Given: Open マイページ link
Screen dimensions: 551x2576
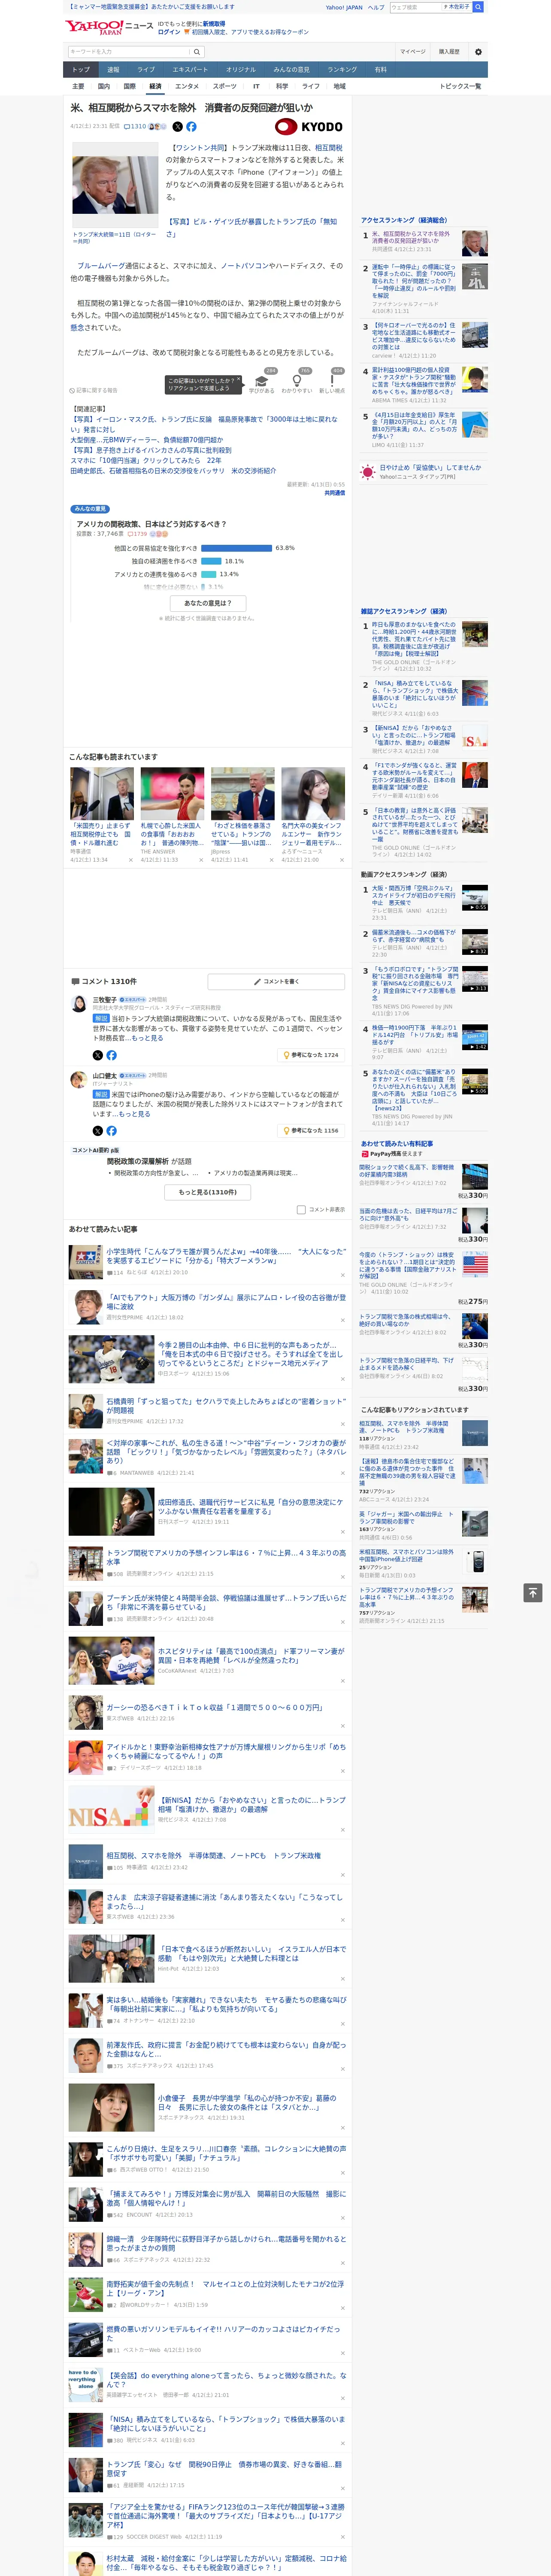Looking at the screenshot, I should click(x=412, y=52).
